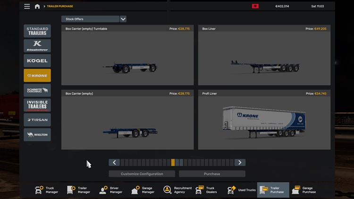
Task: Click the home icon in breadcrumb
Action: click(x=37, y=7)
